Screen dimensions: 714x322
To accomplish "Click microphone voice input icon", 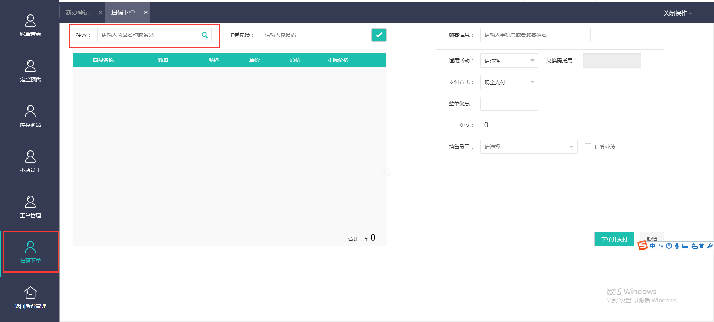I will [677, 246].
